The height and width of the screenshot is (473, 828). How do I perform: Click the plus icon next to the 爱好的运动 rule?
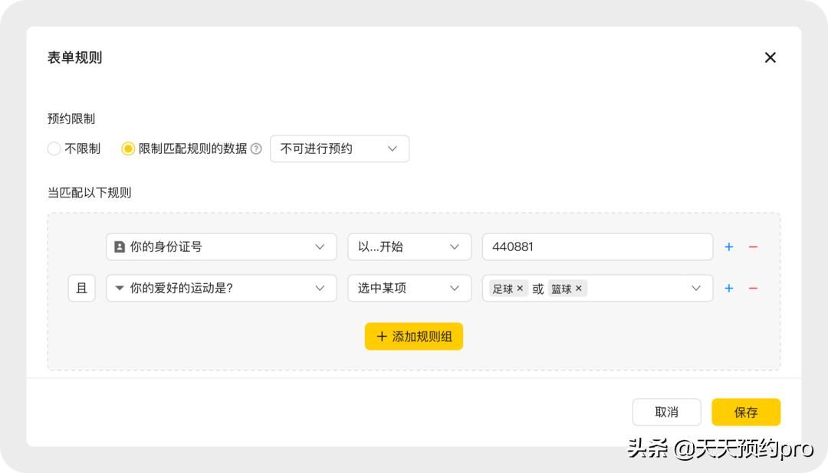tap(728, 289)
